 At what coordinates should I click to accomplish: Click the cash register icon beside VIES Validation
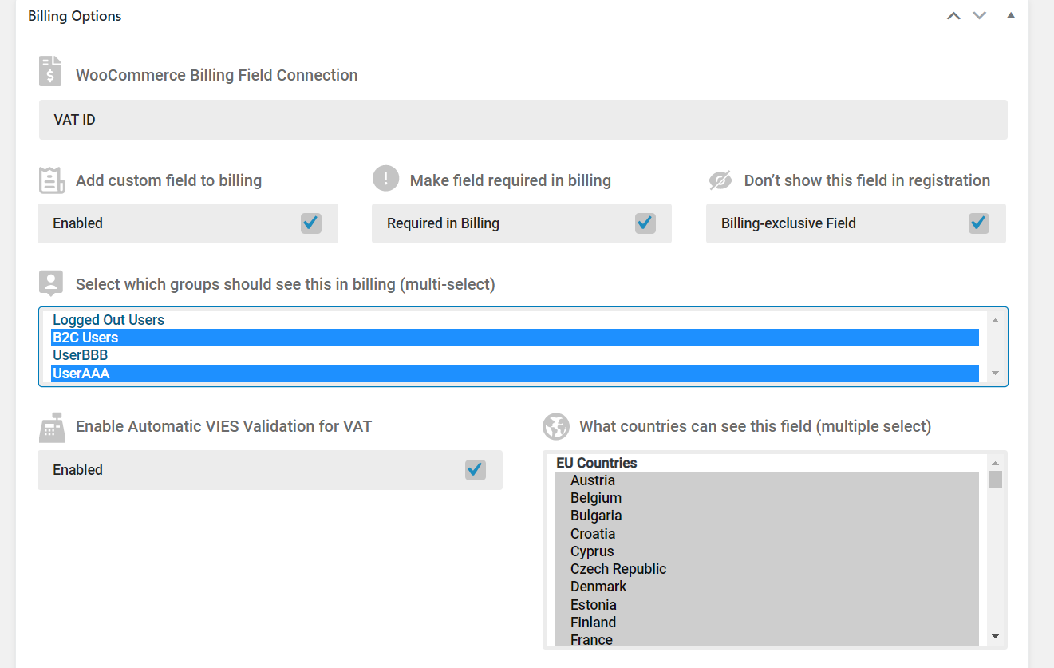(51, 427)
